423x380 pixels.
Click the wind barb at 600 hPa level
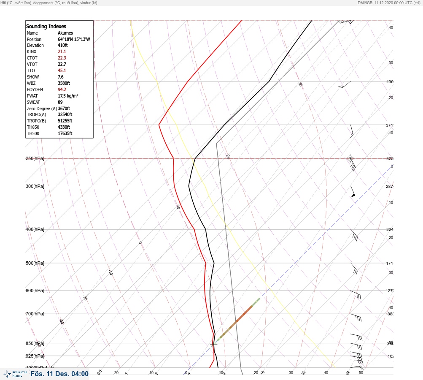[x=356, y=295]
